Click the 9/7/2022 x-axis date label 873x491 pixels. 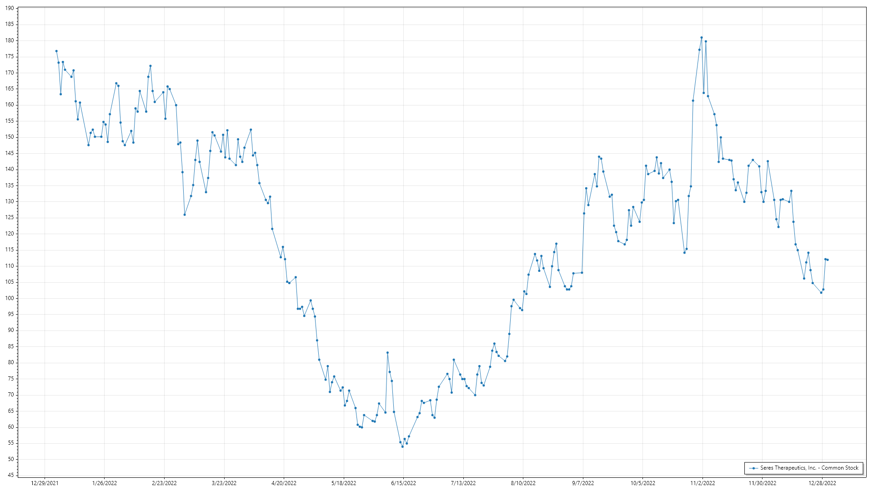[x=583, y=483]
